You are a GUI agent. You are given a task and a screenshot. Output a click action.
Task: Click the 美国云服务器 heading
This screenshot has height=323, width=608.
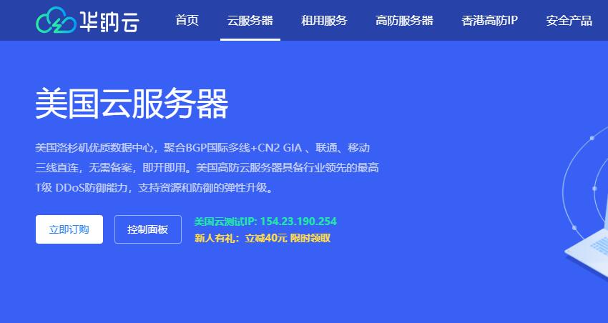pos(132,104)
